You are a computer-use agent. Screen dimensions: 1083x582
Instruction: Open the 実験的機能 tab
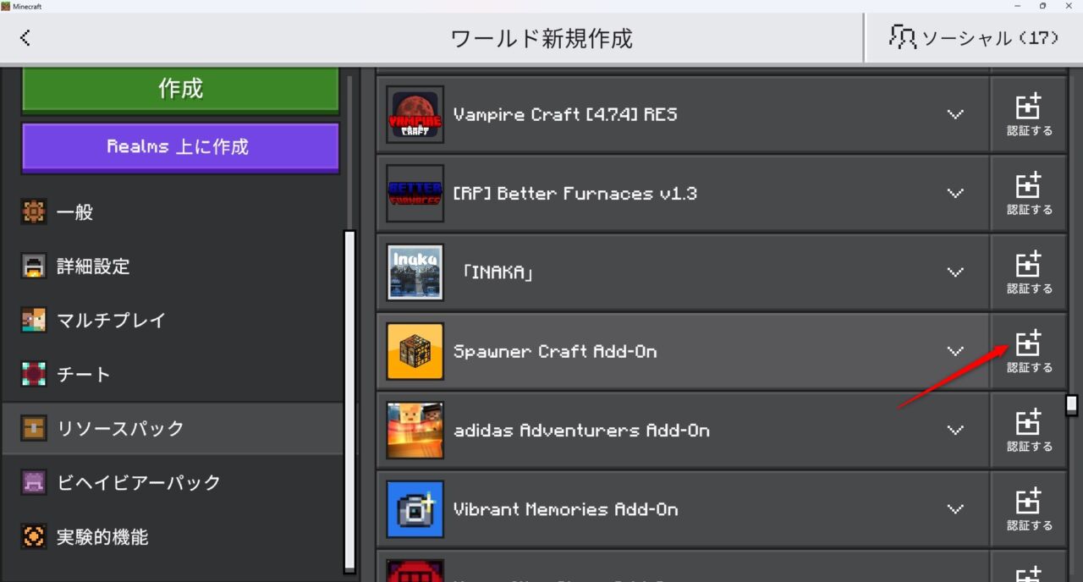tap(173, 537)
